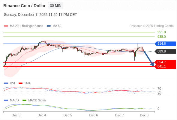Click the Dec 3 date axis label

coord(16,115)
